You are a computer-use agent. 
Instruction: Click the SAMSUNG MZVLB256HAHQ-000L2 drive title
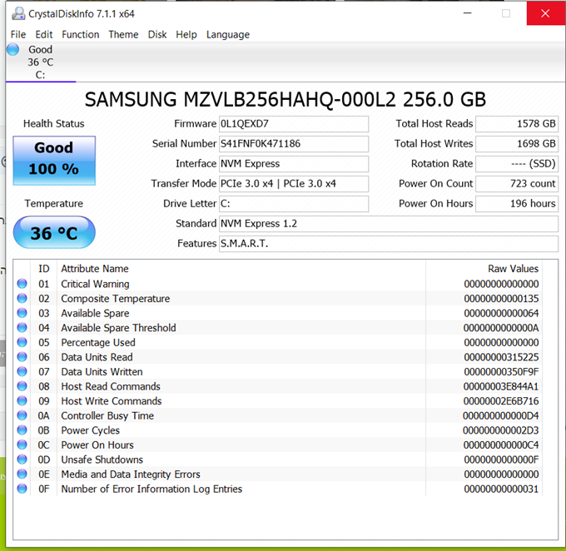point(285,100)
